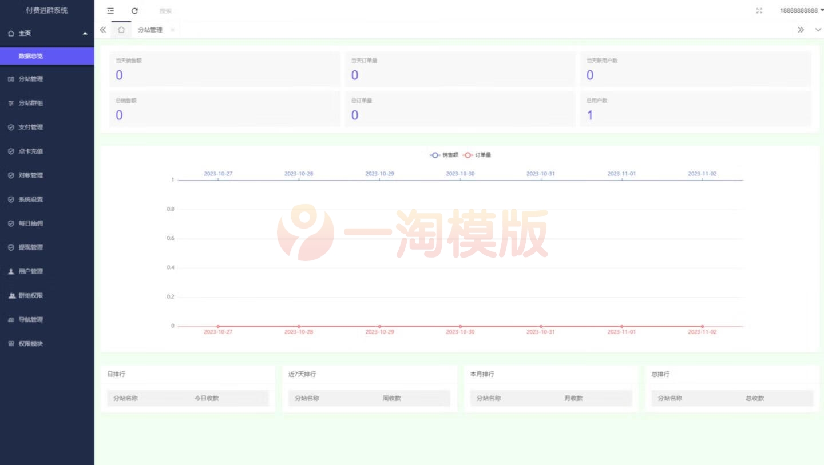Click the 总收款 column header
This screenshot has height=465, width=824.
point(755,398)
